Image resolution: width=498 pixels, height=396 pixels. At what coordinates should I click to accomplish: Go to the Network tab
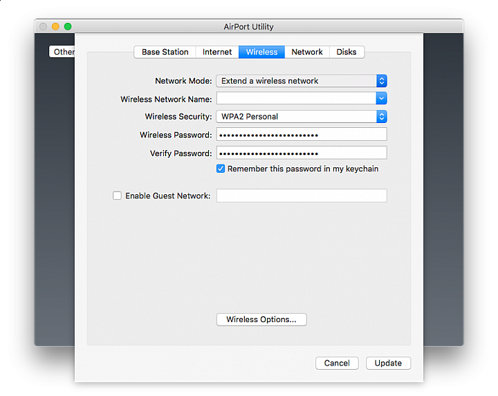(307, 52)
